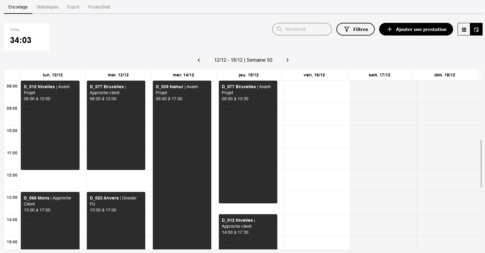Viewport: 485px width, 253px height.
Task: Go to previous week arrow
Action: click(x=199, y=60)
